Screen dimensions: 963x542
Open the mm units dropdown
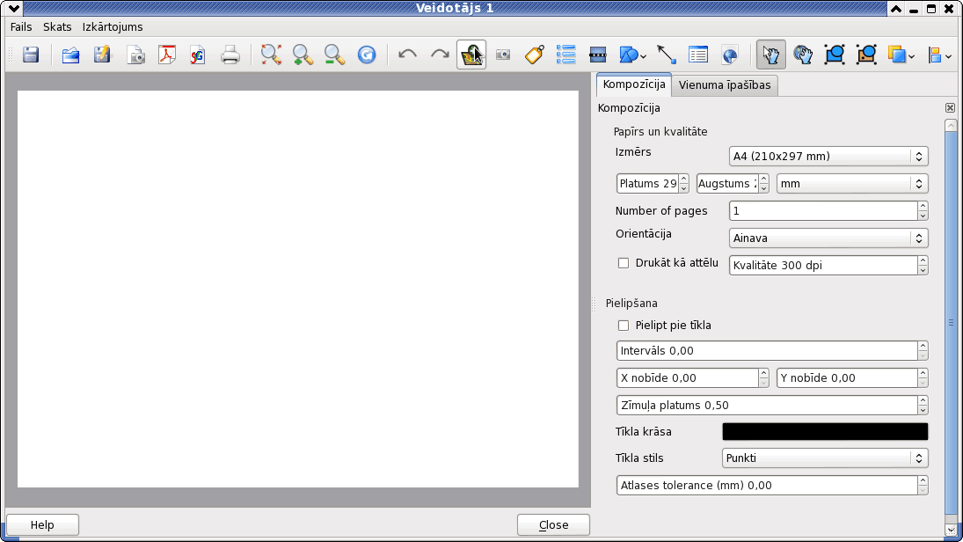coord(852,184)
